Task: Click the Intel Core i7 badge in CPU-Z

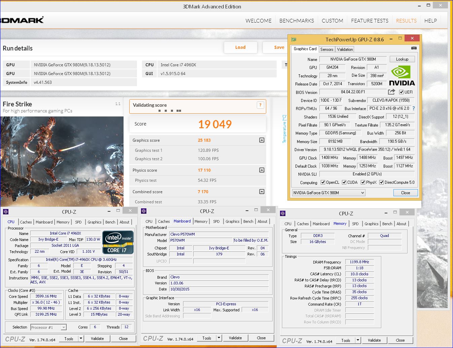Action: click(x=118, y=242)
